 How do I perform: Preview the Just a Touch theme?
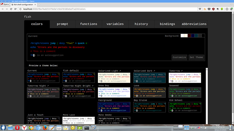43,121
